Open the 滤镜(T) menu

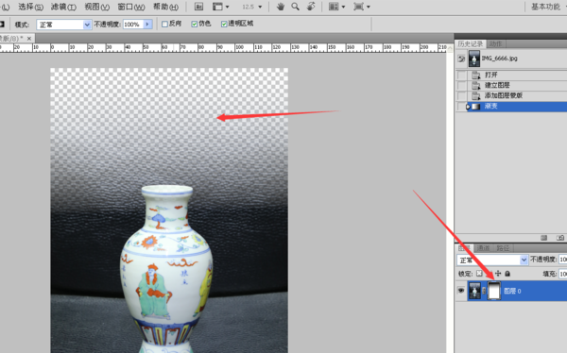63,7
